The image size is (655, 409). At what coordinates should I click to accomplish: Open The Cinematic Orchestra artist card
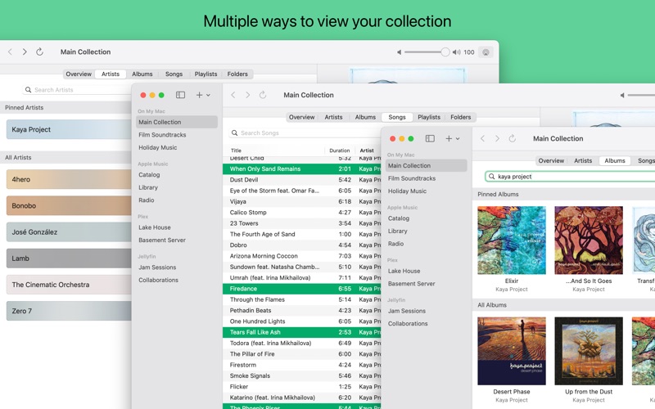69,284
